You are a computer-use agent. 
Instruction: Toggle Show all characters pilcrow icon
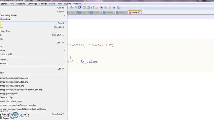76,7
